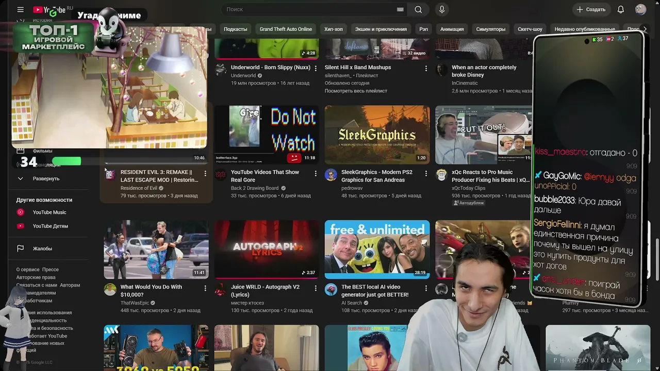The height and width of the screenshot is (371, 660).
Task: Play the What Would You Do thumbnail
Action: point(156,249)
